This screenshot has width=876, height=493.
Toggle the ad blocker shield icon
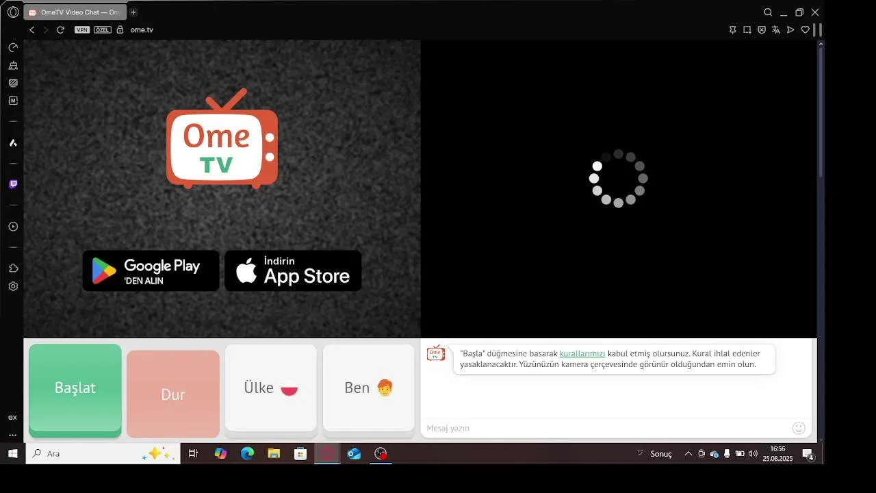761,30
